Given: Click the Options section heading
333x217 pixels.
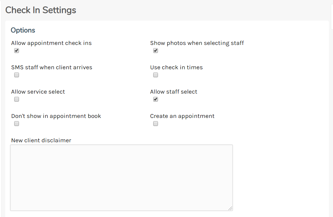Looking at the screenshot, I should pos(23,30).
